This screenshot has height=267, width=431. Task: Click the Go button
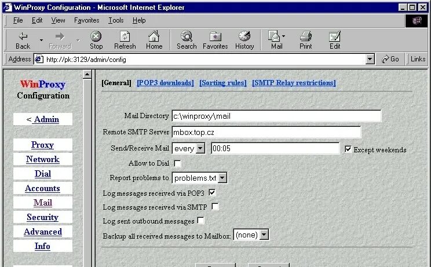pyautogui.click(x=390, y=59)
